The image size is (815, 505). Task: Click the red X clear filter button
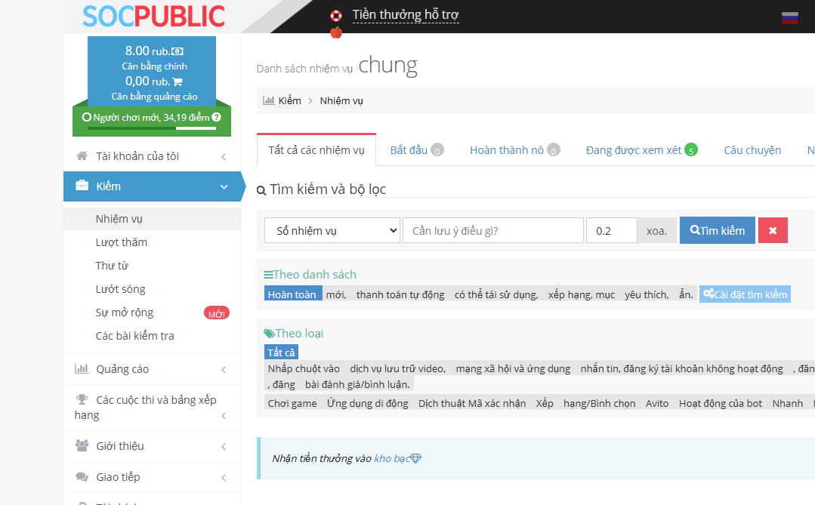point(773,231)
